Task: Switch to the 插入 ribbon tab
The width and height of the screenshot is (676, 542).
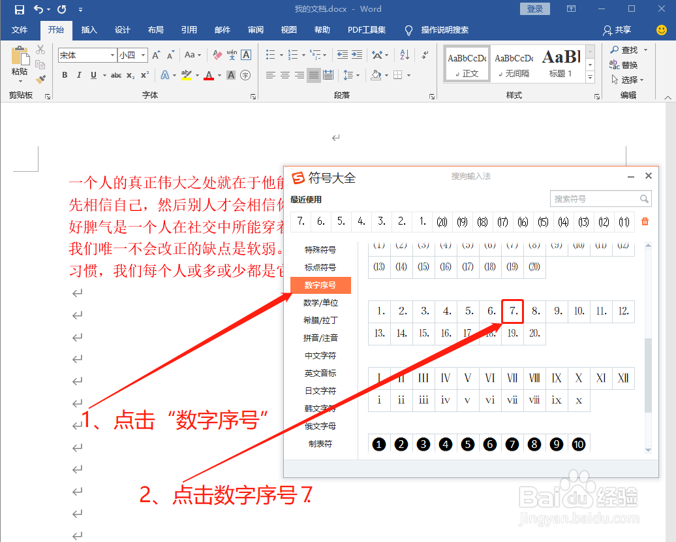Action: coord(89,30)
